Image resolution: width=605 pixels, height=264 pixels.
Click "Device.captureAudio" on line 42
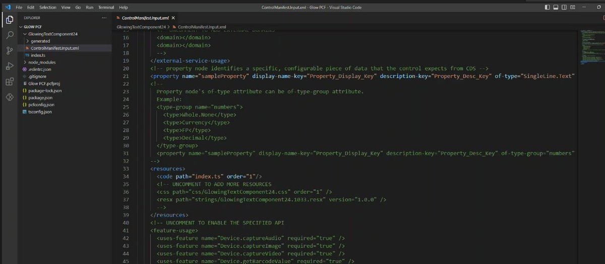[x=251, y=238]
